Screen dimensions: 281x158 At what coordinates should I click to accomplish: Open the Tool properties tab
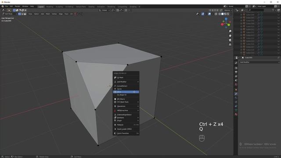236,63
